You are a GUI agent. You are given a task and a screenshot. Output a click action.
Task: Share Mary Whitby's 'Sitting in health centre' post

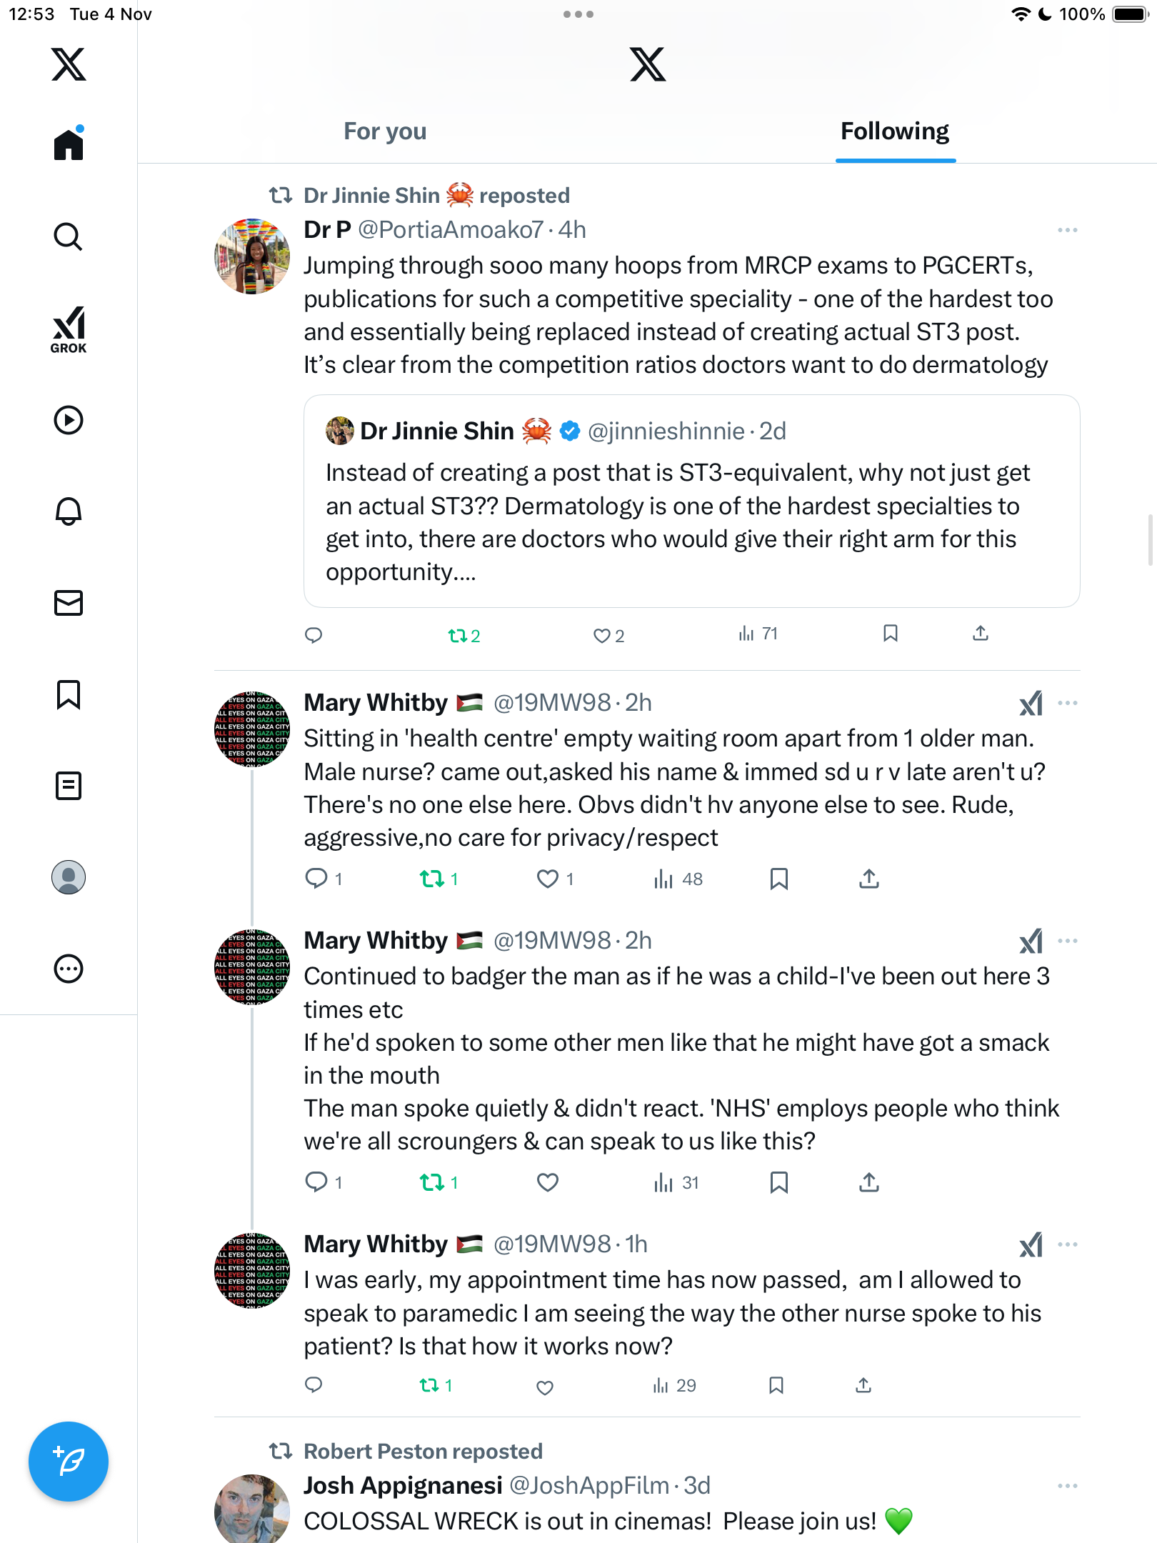click(868, 879)
